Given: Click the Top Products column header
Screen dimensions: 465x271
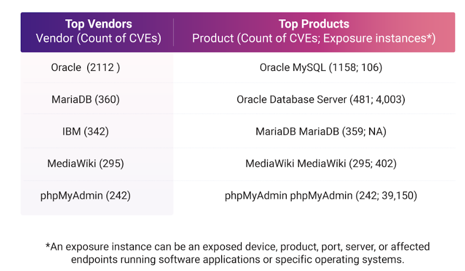Looking at the screenshot, I should [x=314, y=24].
